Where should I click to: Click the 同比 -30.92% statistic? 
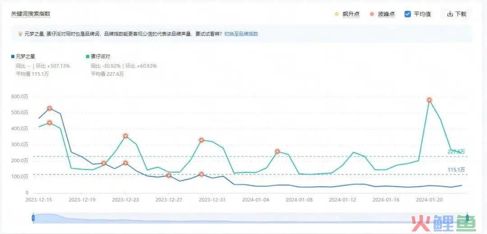[x=105, y=66]
